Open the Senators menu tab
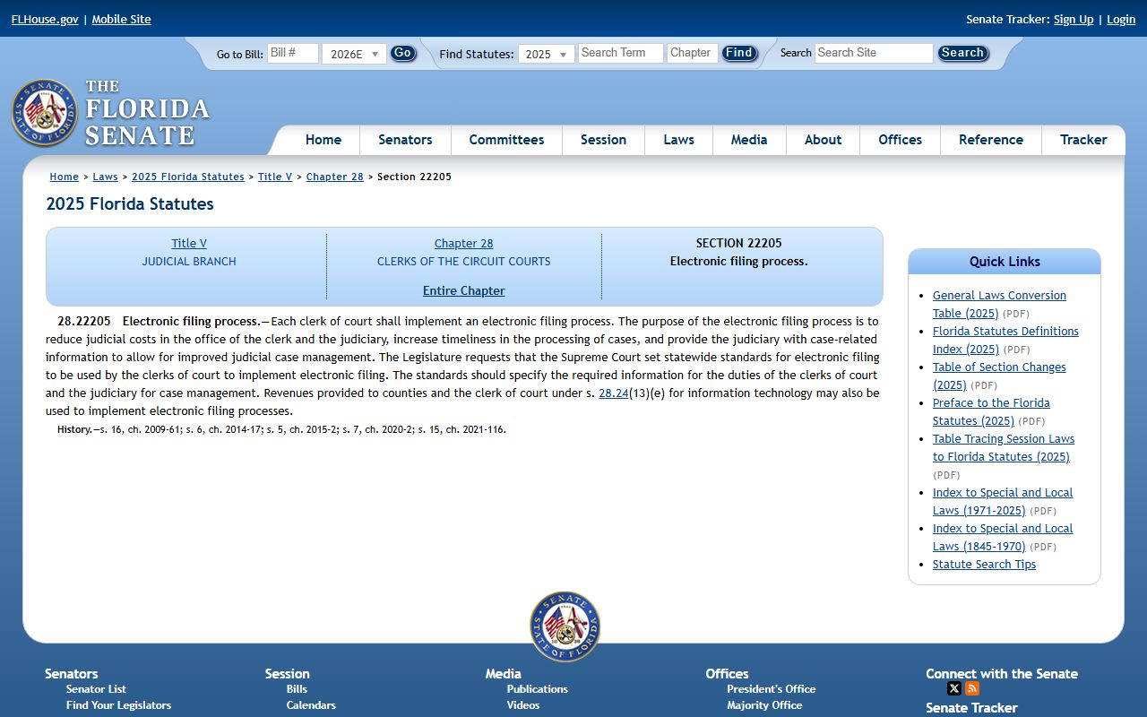1147x717 pixels. click(405, 140)
